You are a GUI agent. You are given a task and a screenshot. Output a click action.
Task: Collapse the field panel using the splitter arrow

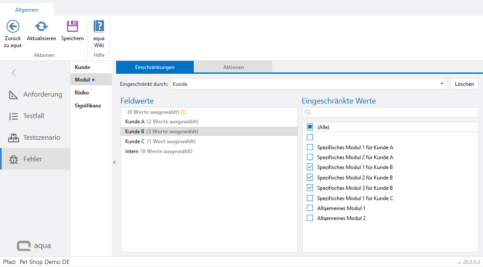pos(114,162)
